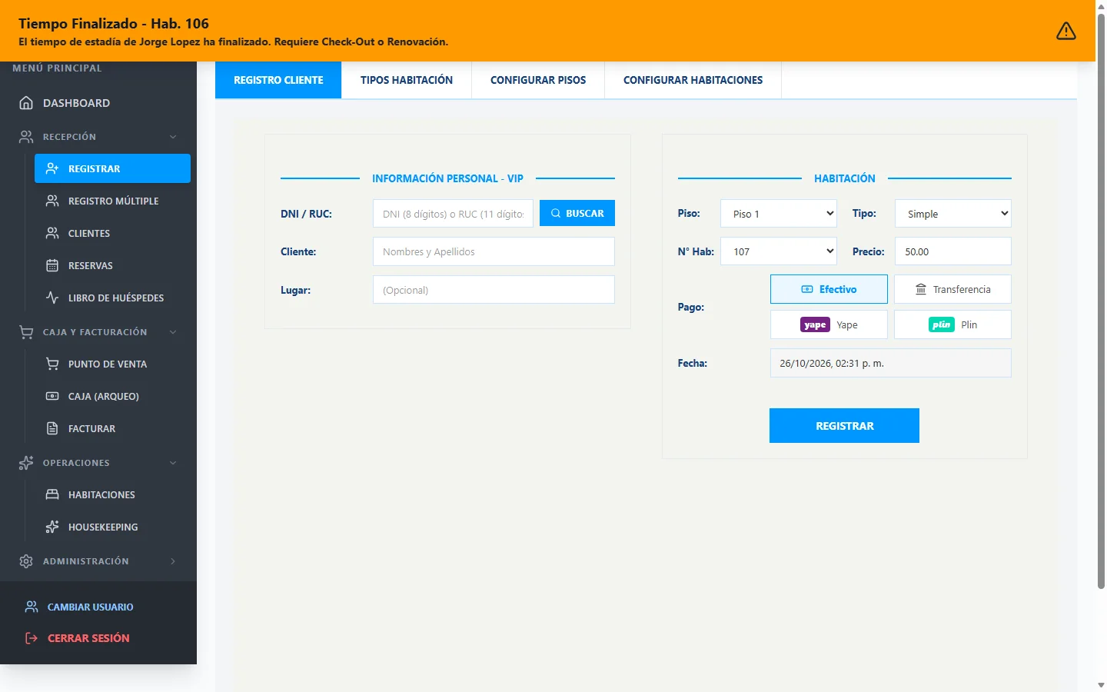
Task: Expand the Administración section chevron
Action: (173, 561)
